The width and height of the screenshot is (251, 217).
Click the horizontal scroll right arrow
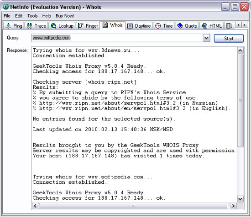(233, 206)
